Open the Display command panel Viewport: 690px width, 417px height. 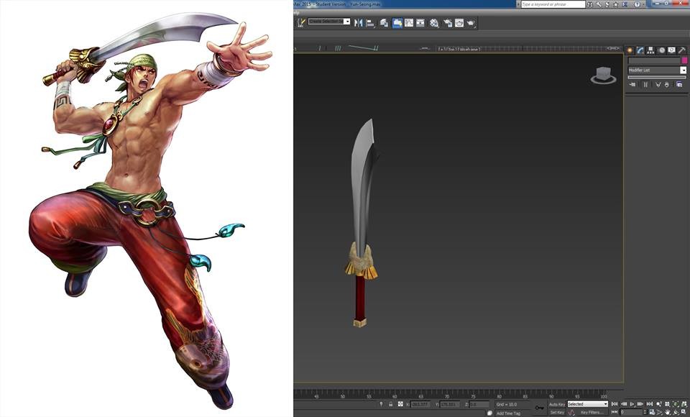point(672,50)
